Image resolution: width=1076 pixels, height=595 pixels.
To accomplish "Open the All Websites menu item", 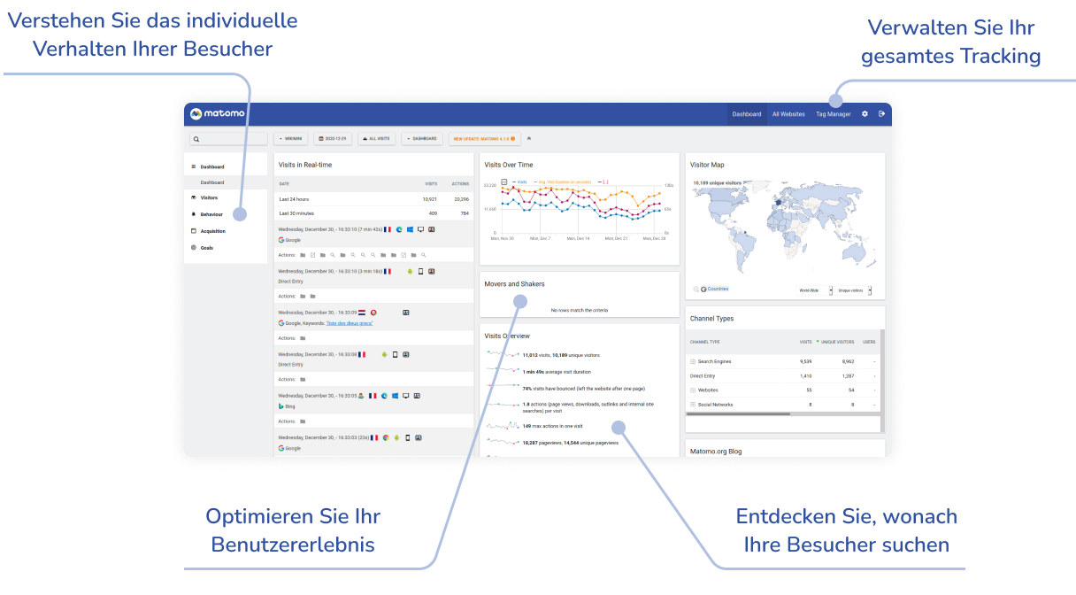I will pyautogui.click(x=788, y=114).
